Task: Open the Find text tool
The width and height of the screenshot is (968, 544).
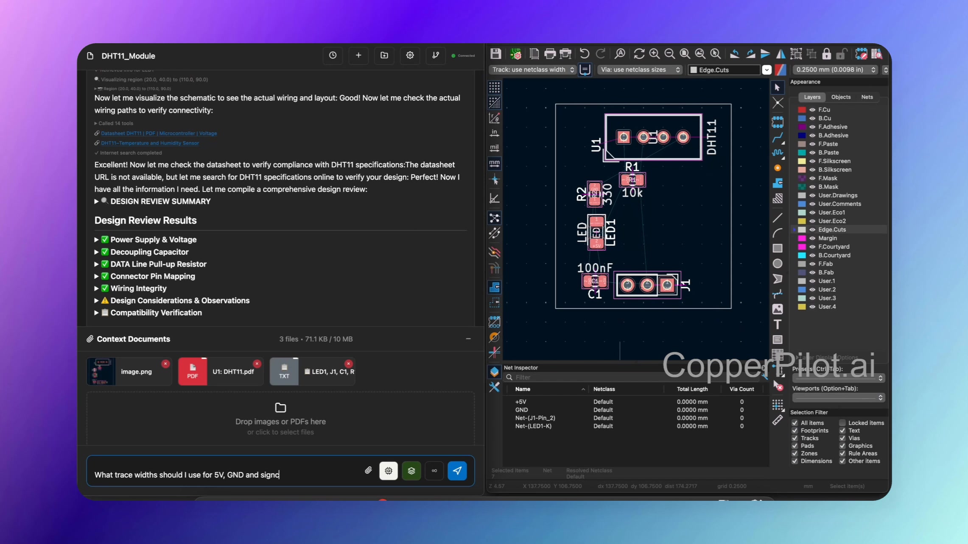Action: coord(620,54)
